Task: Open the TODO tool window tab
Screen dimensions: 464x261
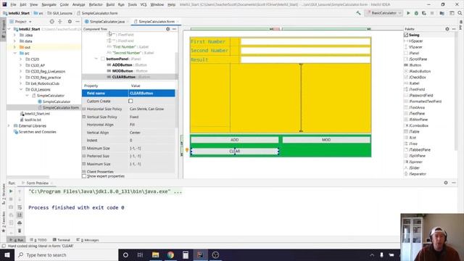Action: (38, 240)
